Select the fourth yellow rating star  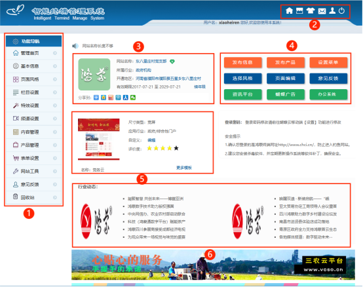tap(170, 148)
